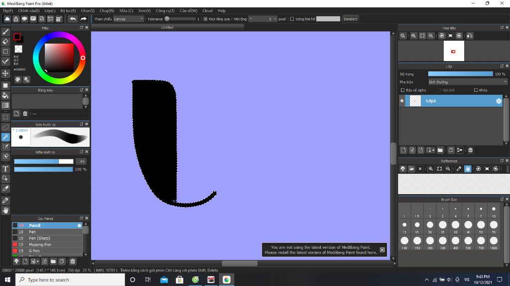Dismiss the update notification
The image size is (510, 286).
pyautogui.click(x=382, y=250)
